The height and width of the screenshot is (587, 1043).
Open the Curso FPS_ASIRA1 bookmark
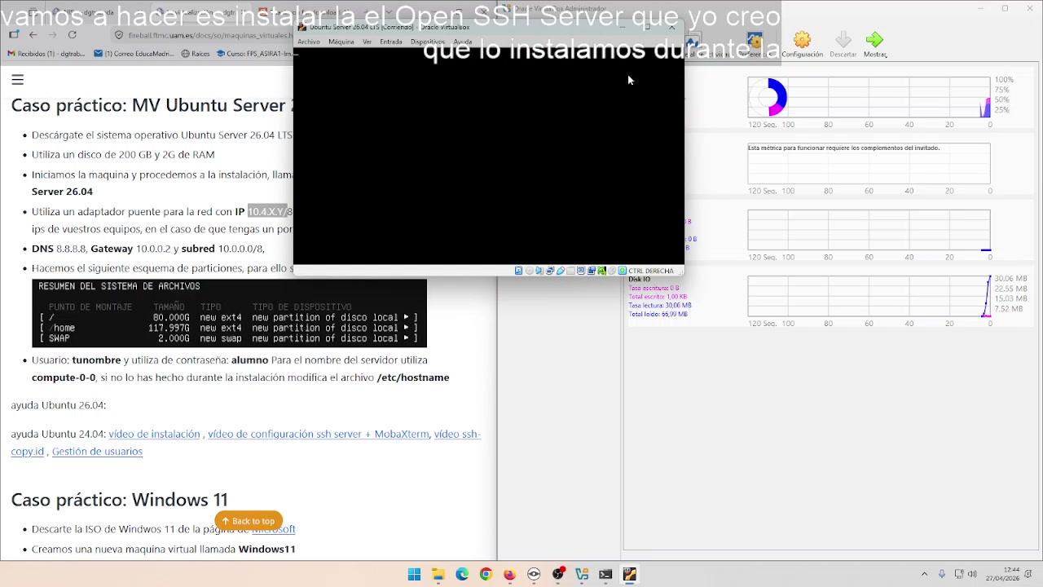(253, 54)
